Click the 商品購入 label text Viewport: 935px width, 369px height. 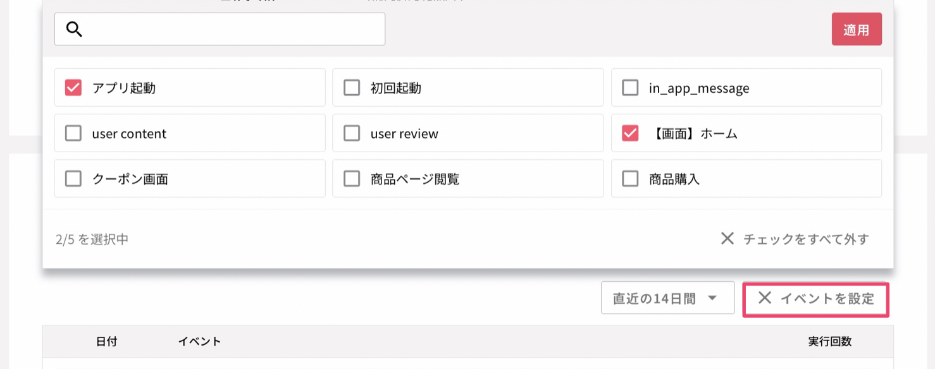click(674, 179)
